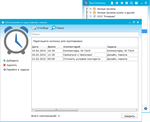Click the Простой бизнес S logo
Image resolution: width=150 pixels, height=122 pixels.
point(86,3)
